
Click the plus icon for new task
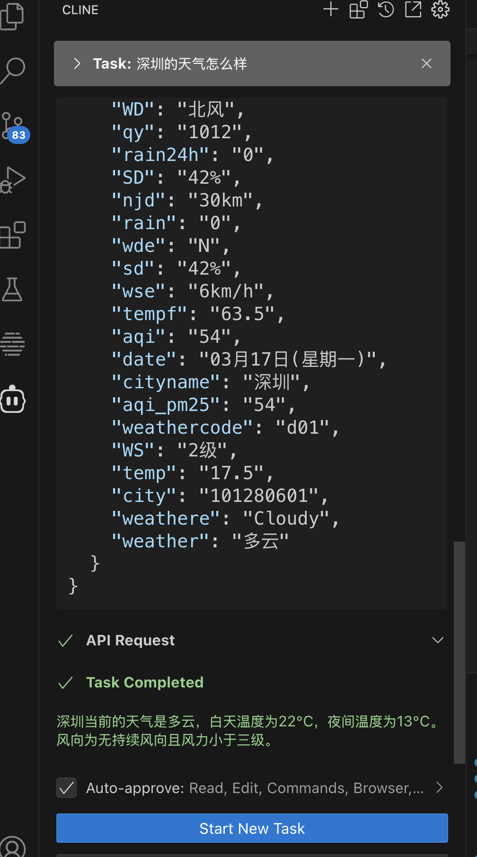(331, 9)
